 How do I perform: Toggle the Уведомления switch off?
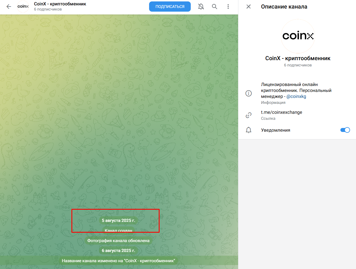click(345, 130)
